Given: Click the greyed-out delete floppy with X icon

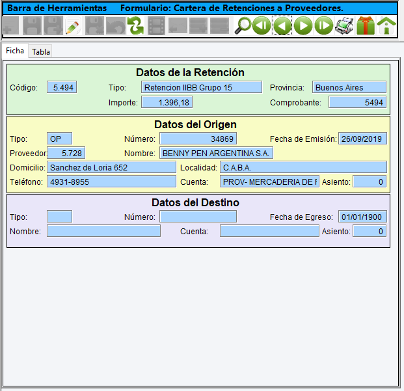Looking at the screenshot, I should [94, 25].
